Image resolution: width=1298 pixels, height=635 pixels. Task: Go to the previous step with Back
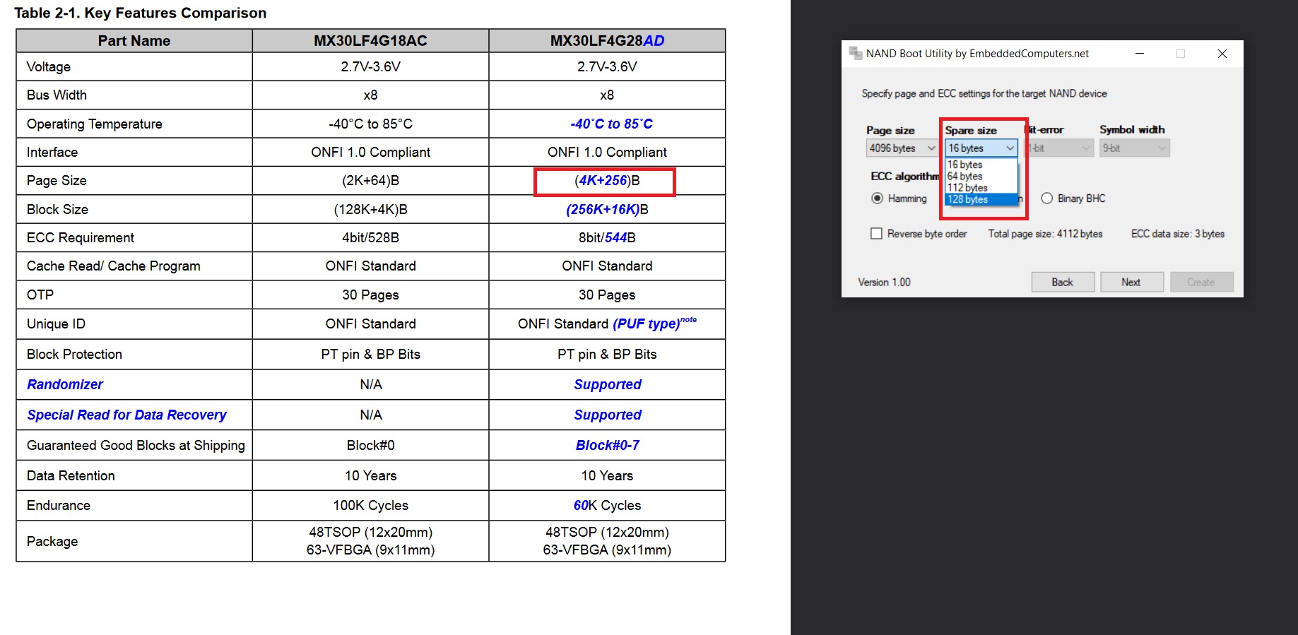click(x=1063, y=282)
